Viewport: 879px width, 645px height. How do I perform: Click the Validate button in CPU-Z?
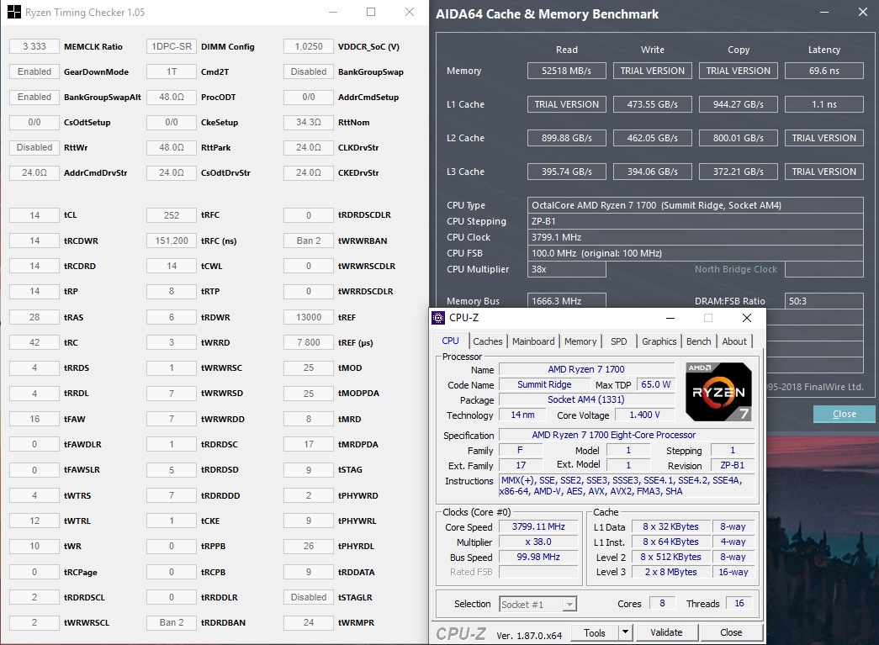(666, 632)
